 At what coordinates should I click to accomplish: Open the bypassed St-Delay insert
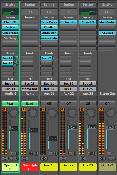(10, 38)
